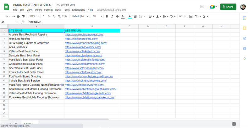Open Calendar in side panel
The image size is (248, 128).
click(245, 18)
